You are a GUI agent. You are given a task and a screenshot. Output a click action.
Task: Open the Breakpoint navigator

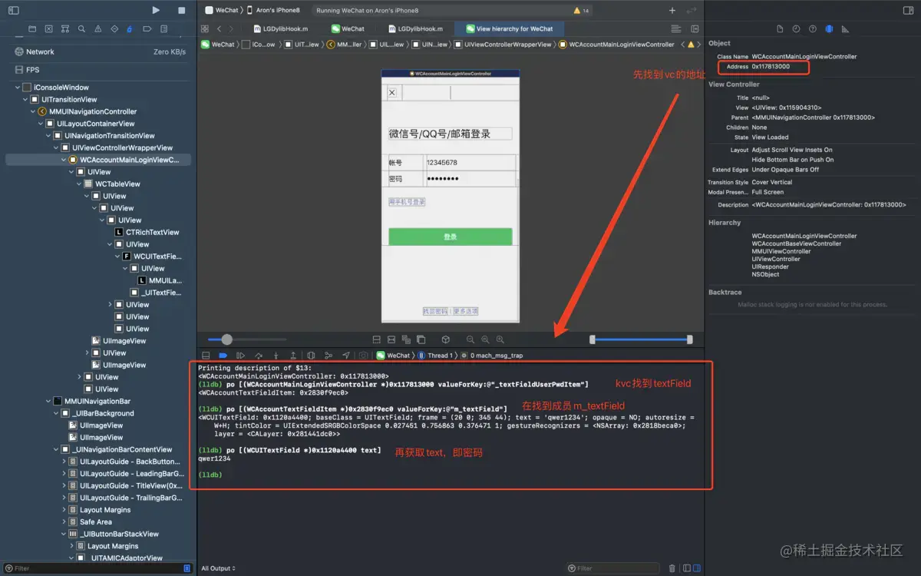click(147, 29)
